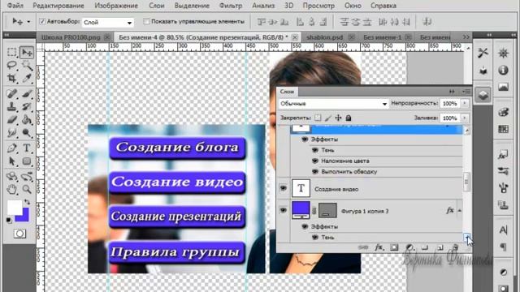Image resolution: width=520 pixels, height=292 pixels.
Task: Select the Crop tool
Action: pyautogui.click(x=12, y=78)
